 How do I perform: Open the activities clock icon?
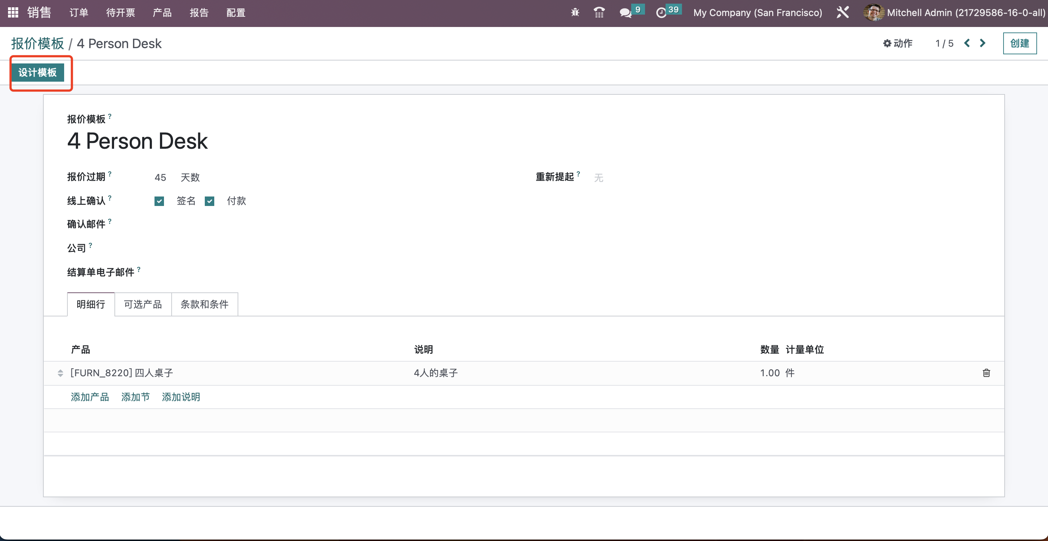[x=661, y=13]
